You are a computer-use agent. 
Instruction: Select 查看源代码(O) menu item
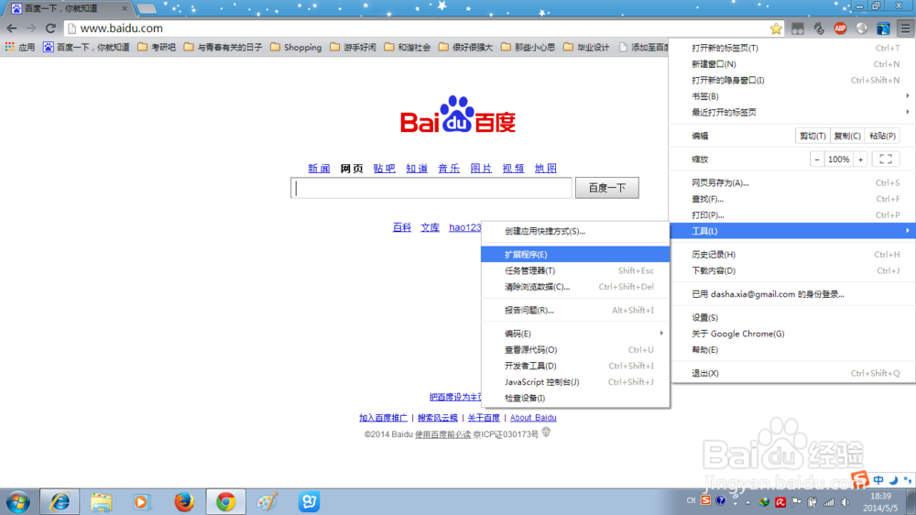pos(575,349)
